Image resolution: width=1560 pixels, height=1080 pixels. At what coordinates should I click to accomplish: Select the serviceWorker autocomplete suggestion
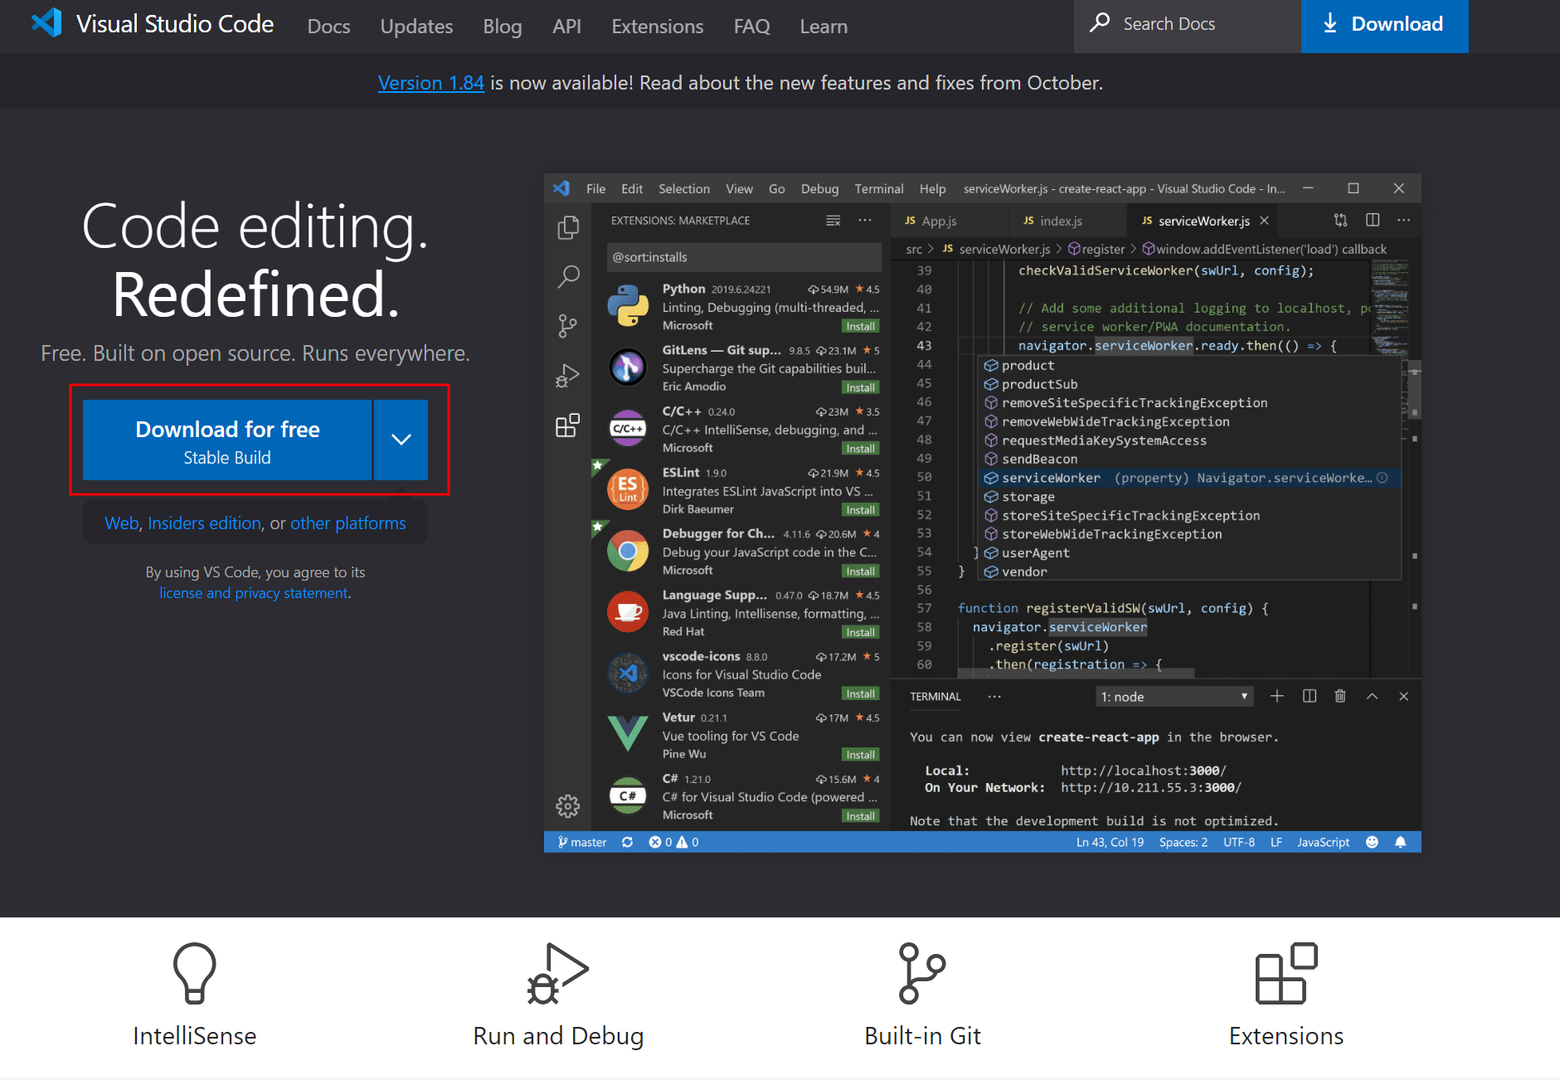click(1191, 478)
